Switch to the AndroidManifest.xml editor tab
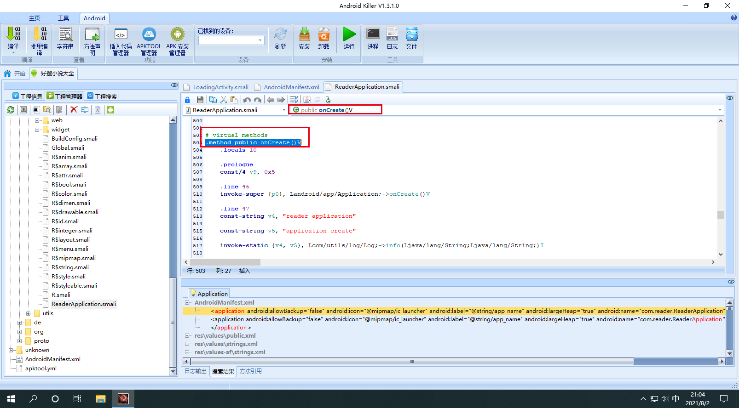The height and width of the screenshot is (408, 739). click(287, 87)
